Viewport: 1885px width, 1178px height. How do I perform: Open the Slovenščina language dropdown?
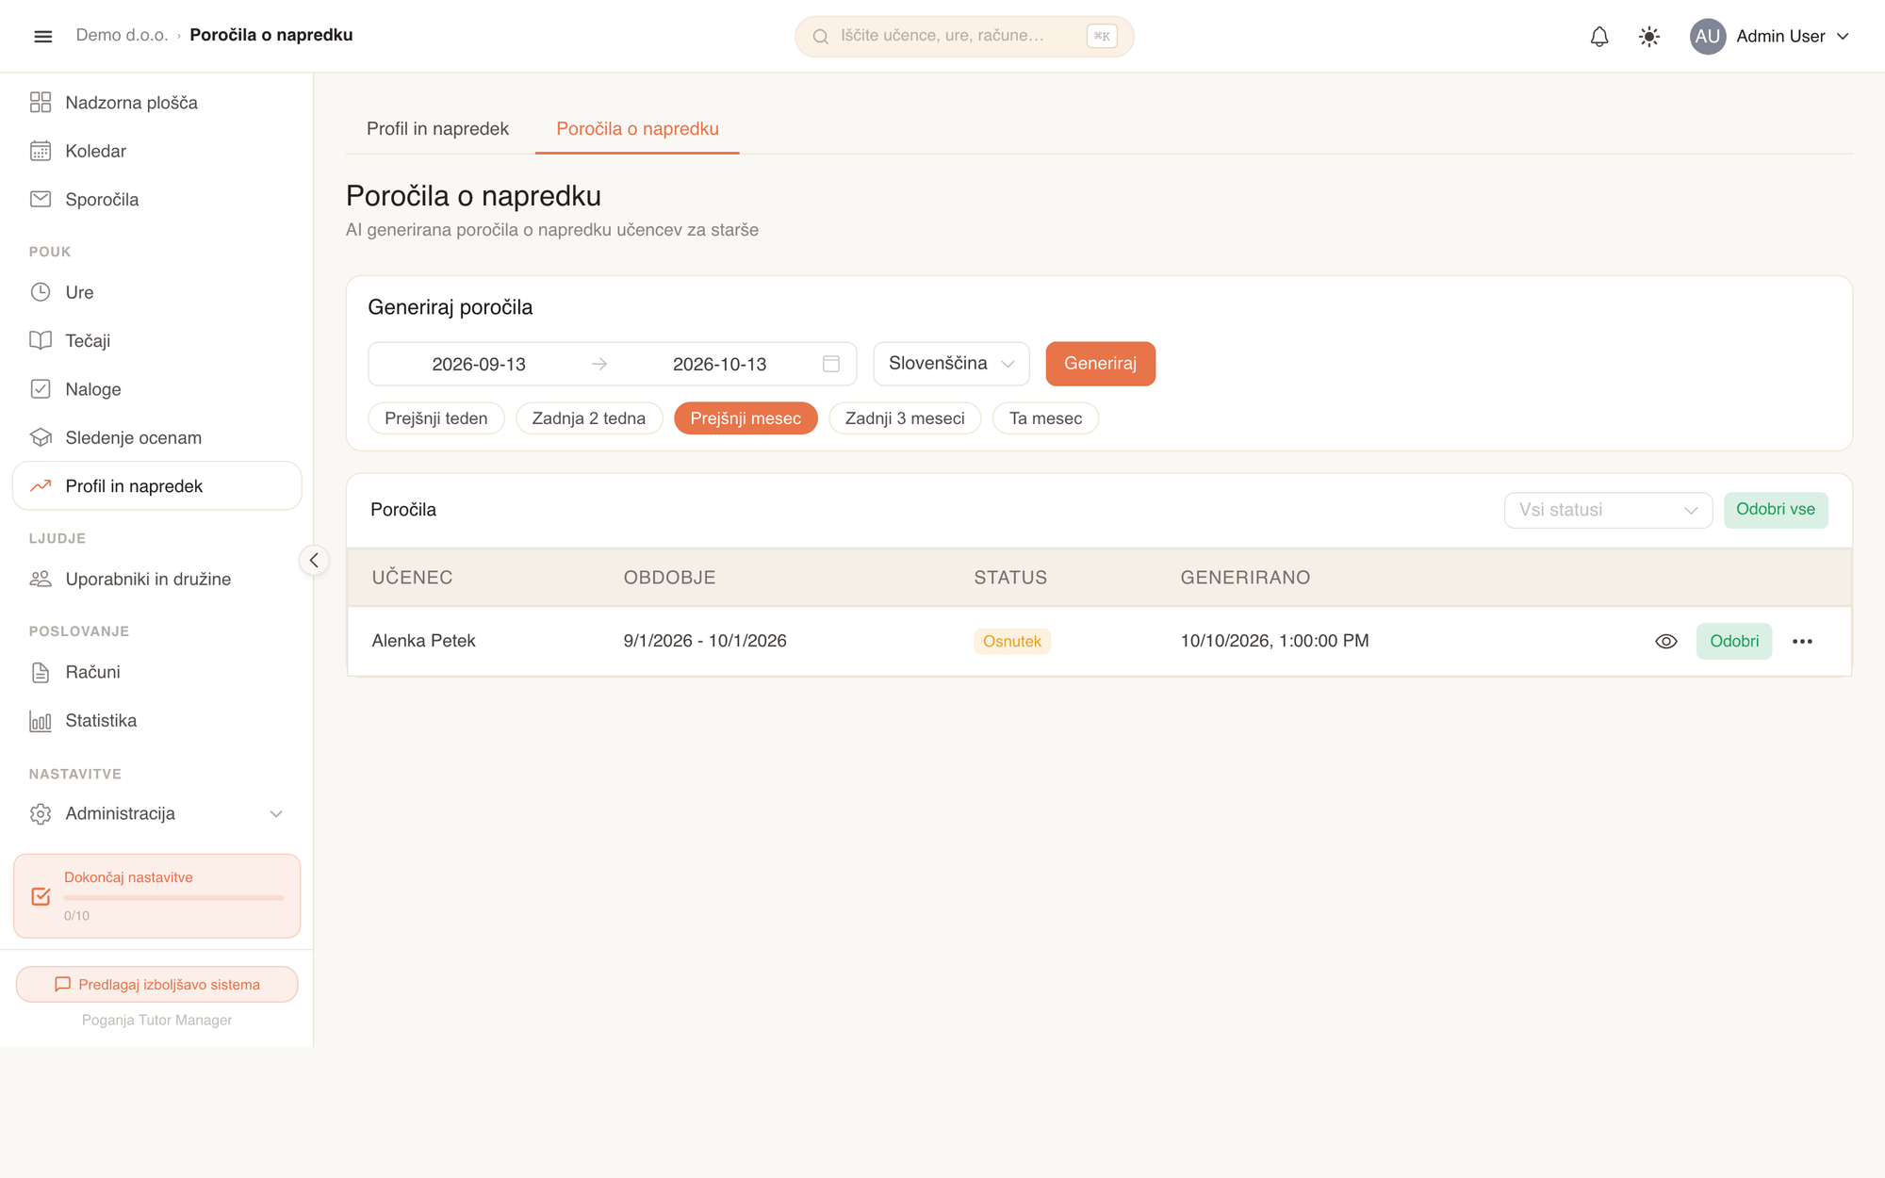click(x=951, y=364)
